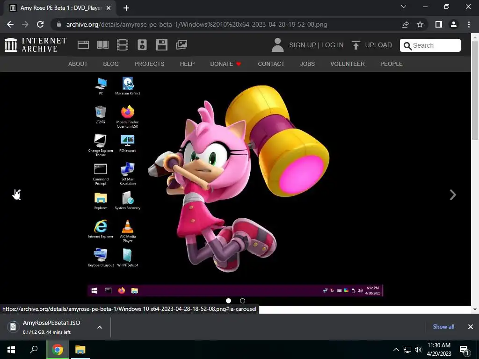The image size is (479, 359).
Task: Open the notification center
Action: click(464, 350)
